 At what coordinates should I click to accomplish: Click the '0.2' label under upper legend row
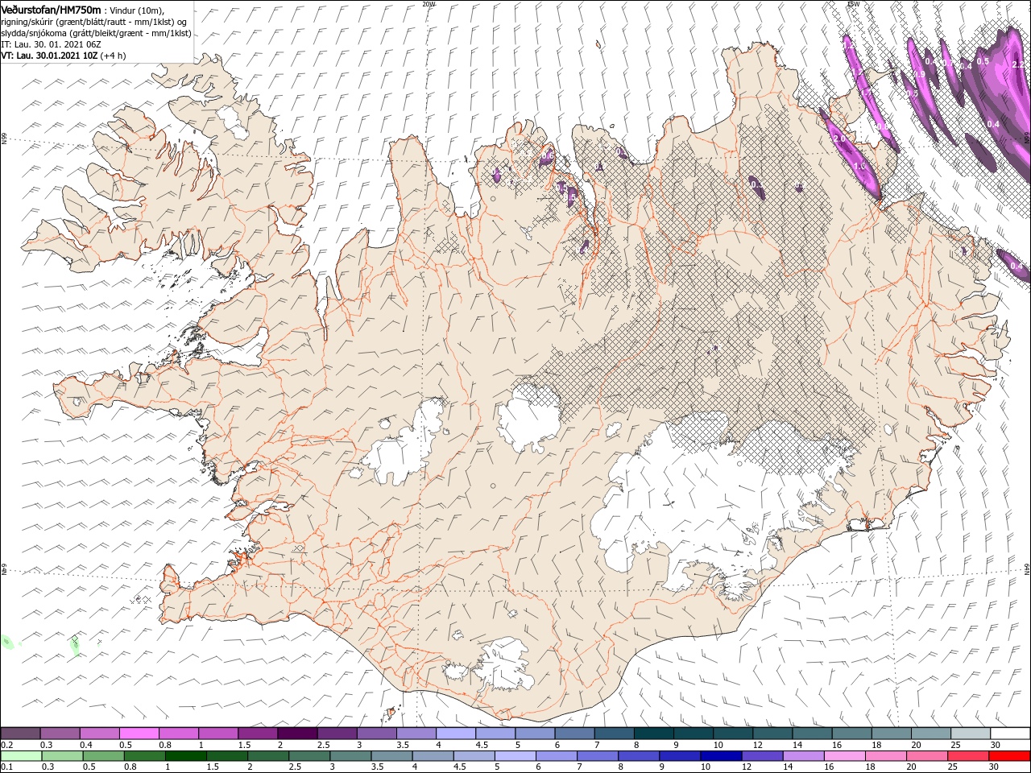click(7, 745)
